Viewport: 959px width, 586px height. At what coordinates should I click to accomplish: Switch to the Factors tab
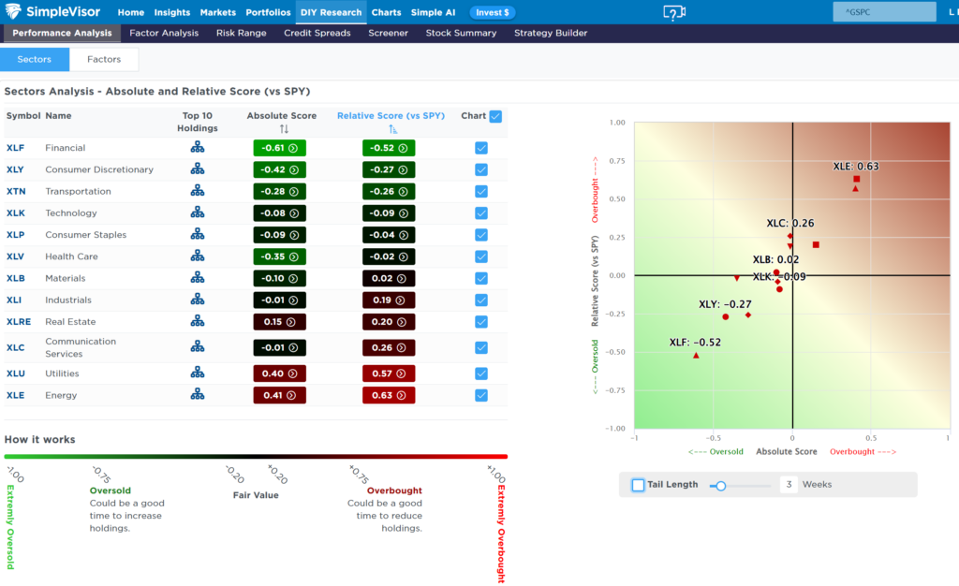[x=104, y=59]
